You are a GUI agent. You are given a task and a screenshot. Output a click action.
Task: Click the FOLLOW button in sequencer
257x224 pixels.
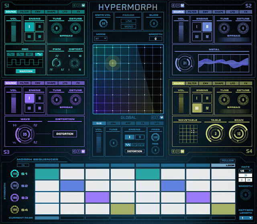tap(228, 161)
